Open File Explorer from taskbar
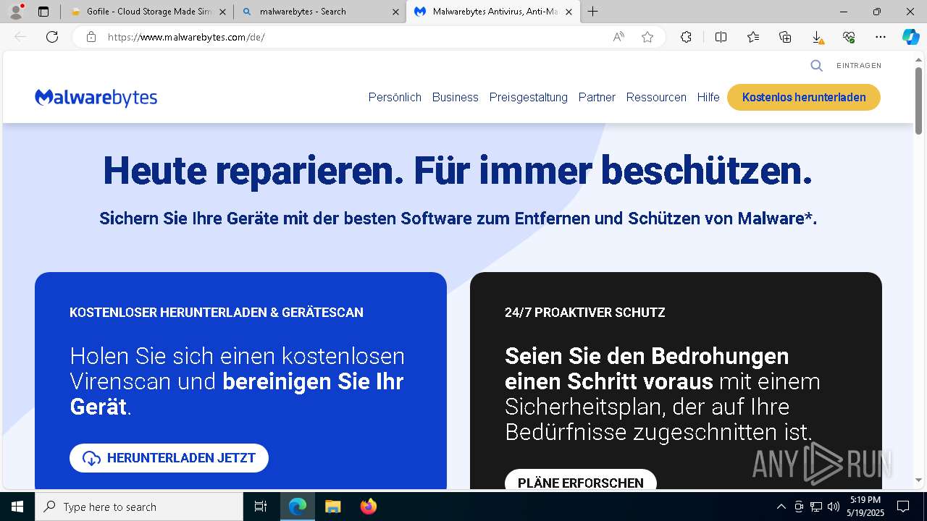This screenshot has height=521, width=927. 332,507
